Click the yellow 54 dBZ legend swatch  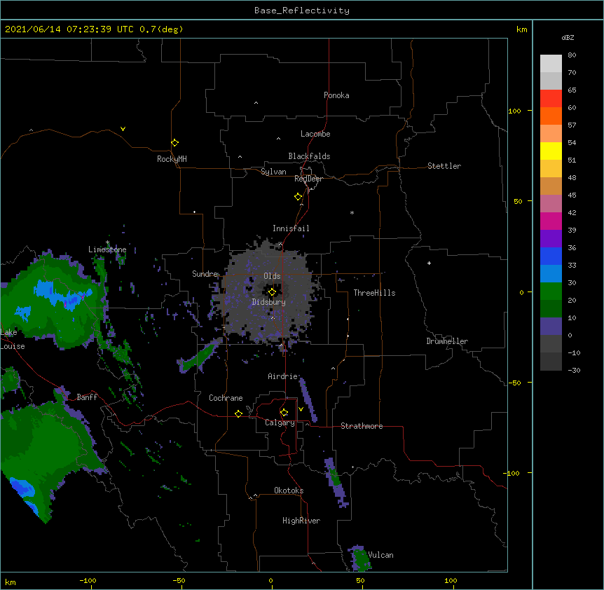[551, 151]
